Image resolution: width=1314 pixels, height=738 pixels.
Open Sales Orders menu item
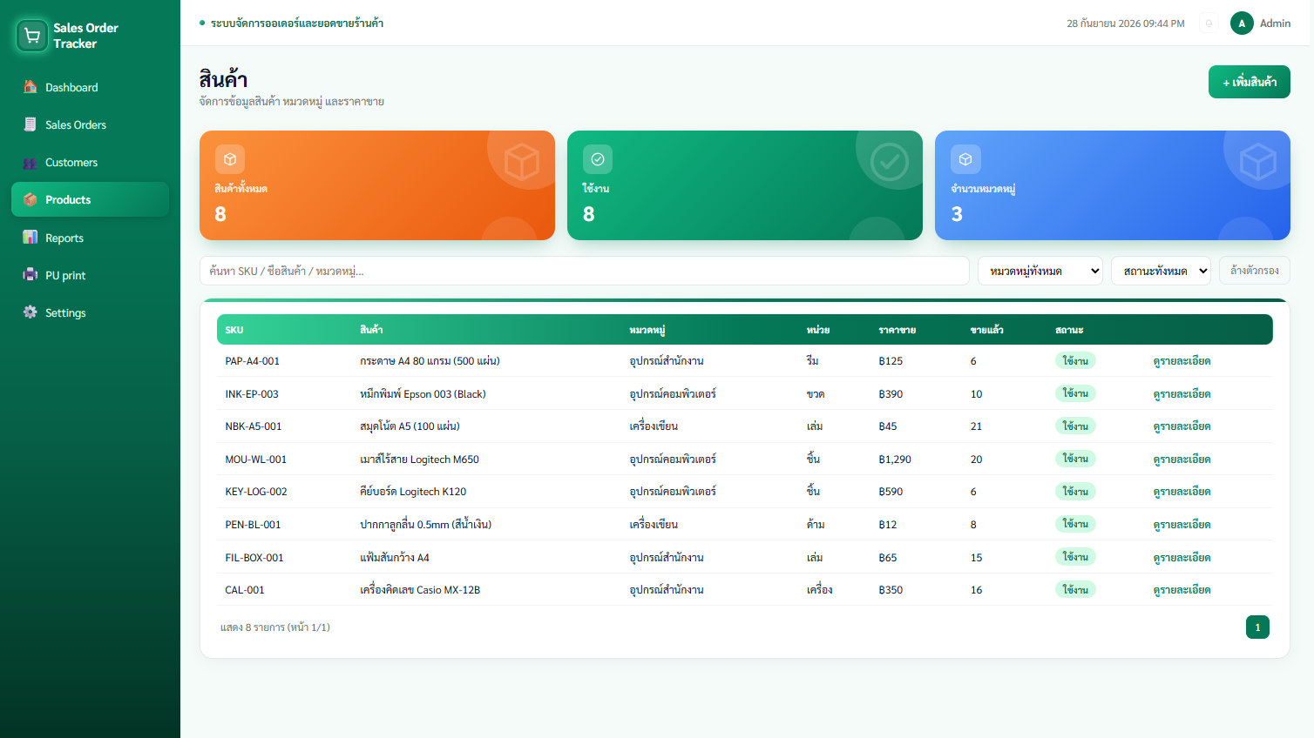[x=90, y=124]
